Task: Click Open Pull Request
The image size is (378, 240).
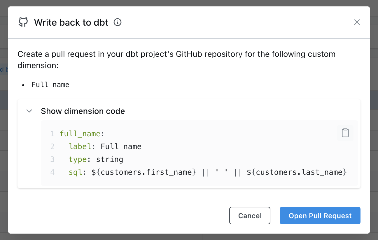Action: click(x=320, y=216)
